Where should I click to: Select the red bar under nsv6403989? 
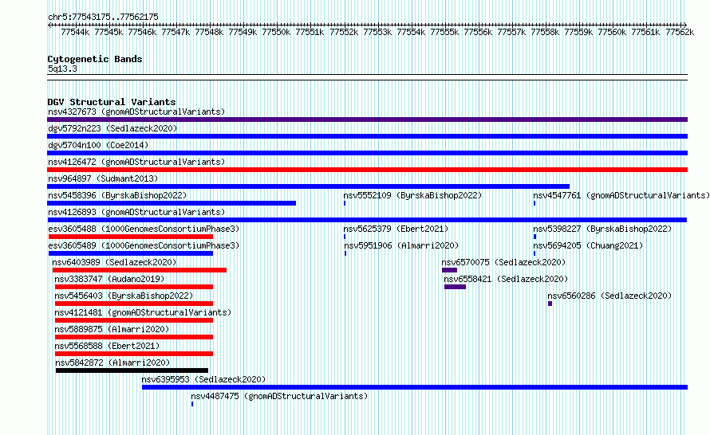(x=140, y=270)
